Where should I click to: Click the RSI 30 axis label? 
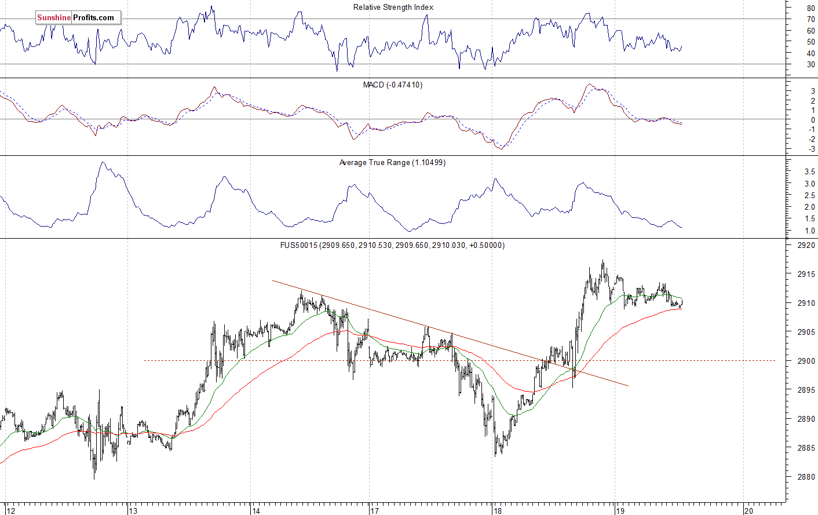[x=810, y=64]
